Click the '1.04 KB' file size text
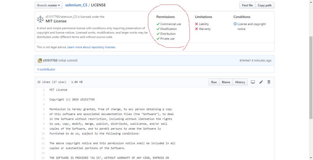313x160 pixels. (x=77, y=82)
